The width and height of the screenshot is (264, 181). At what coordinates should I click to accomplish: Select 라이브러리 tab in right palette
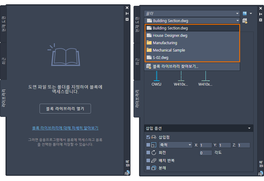137,99
